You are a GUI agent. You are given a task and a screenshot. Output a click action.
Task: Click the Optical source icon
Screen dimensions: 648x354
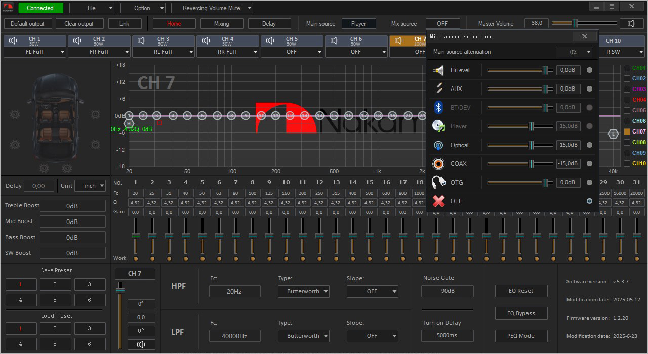(x=438, y=145)
